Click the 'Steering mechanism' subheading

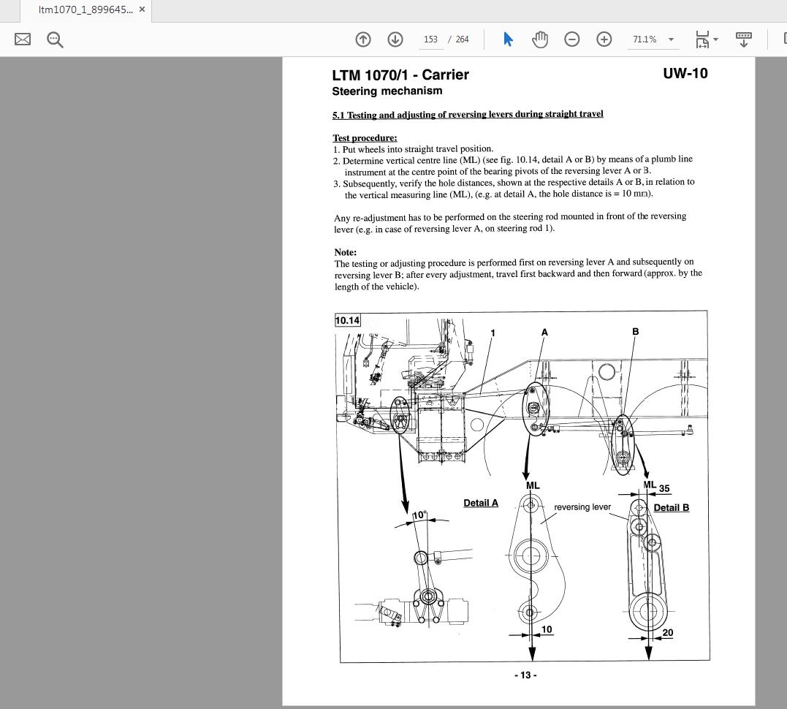pos(387,91)
